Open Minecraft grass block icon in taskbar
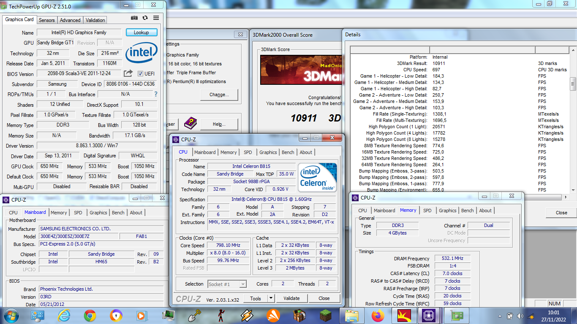 325,315
